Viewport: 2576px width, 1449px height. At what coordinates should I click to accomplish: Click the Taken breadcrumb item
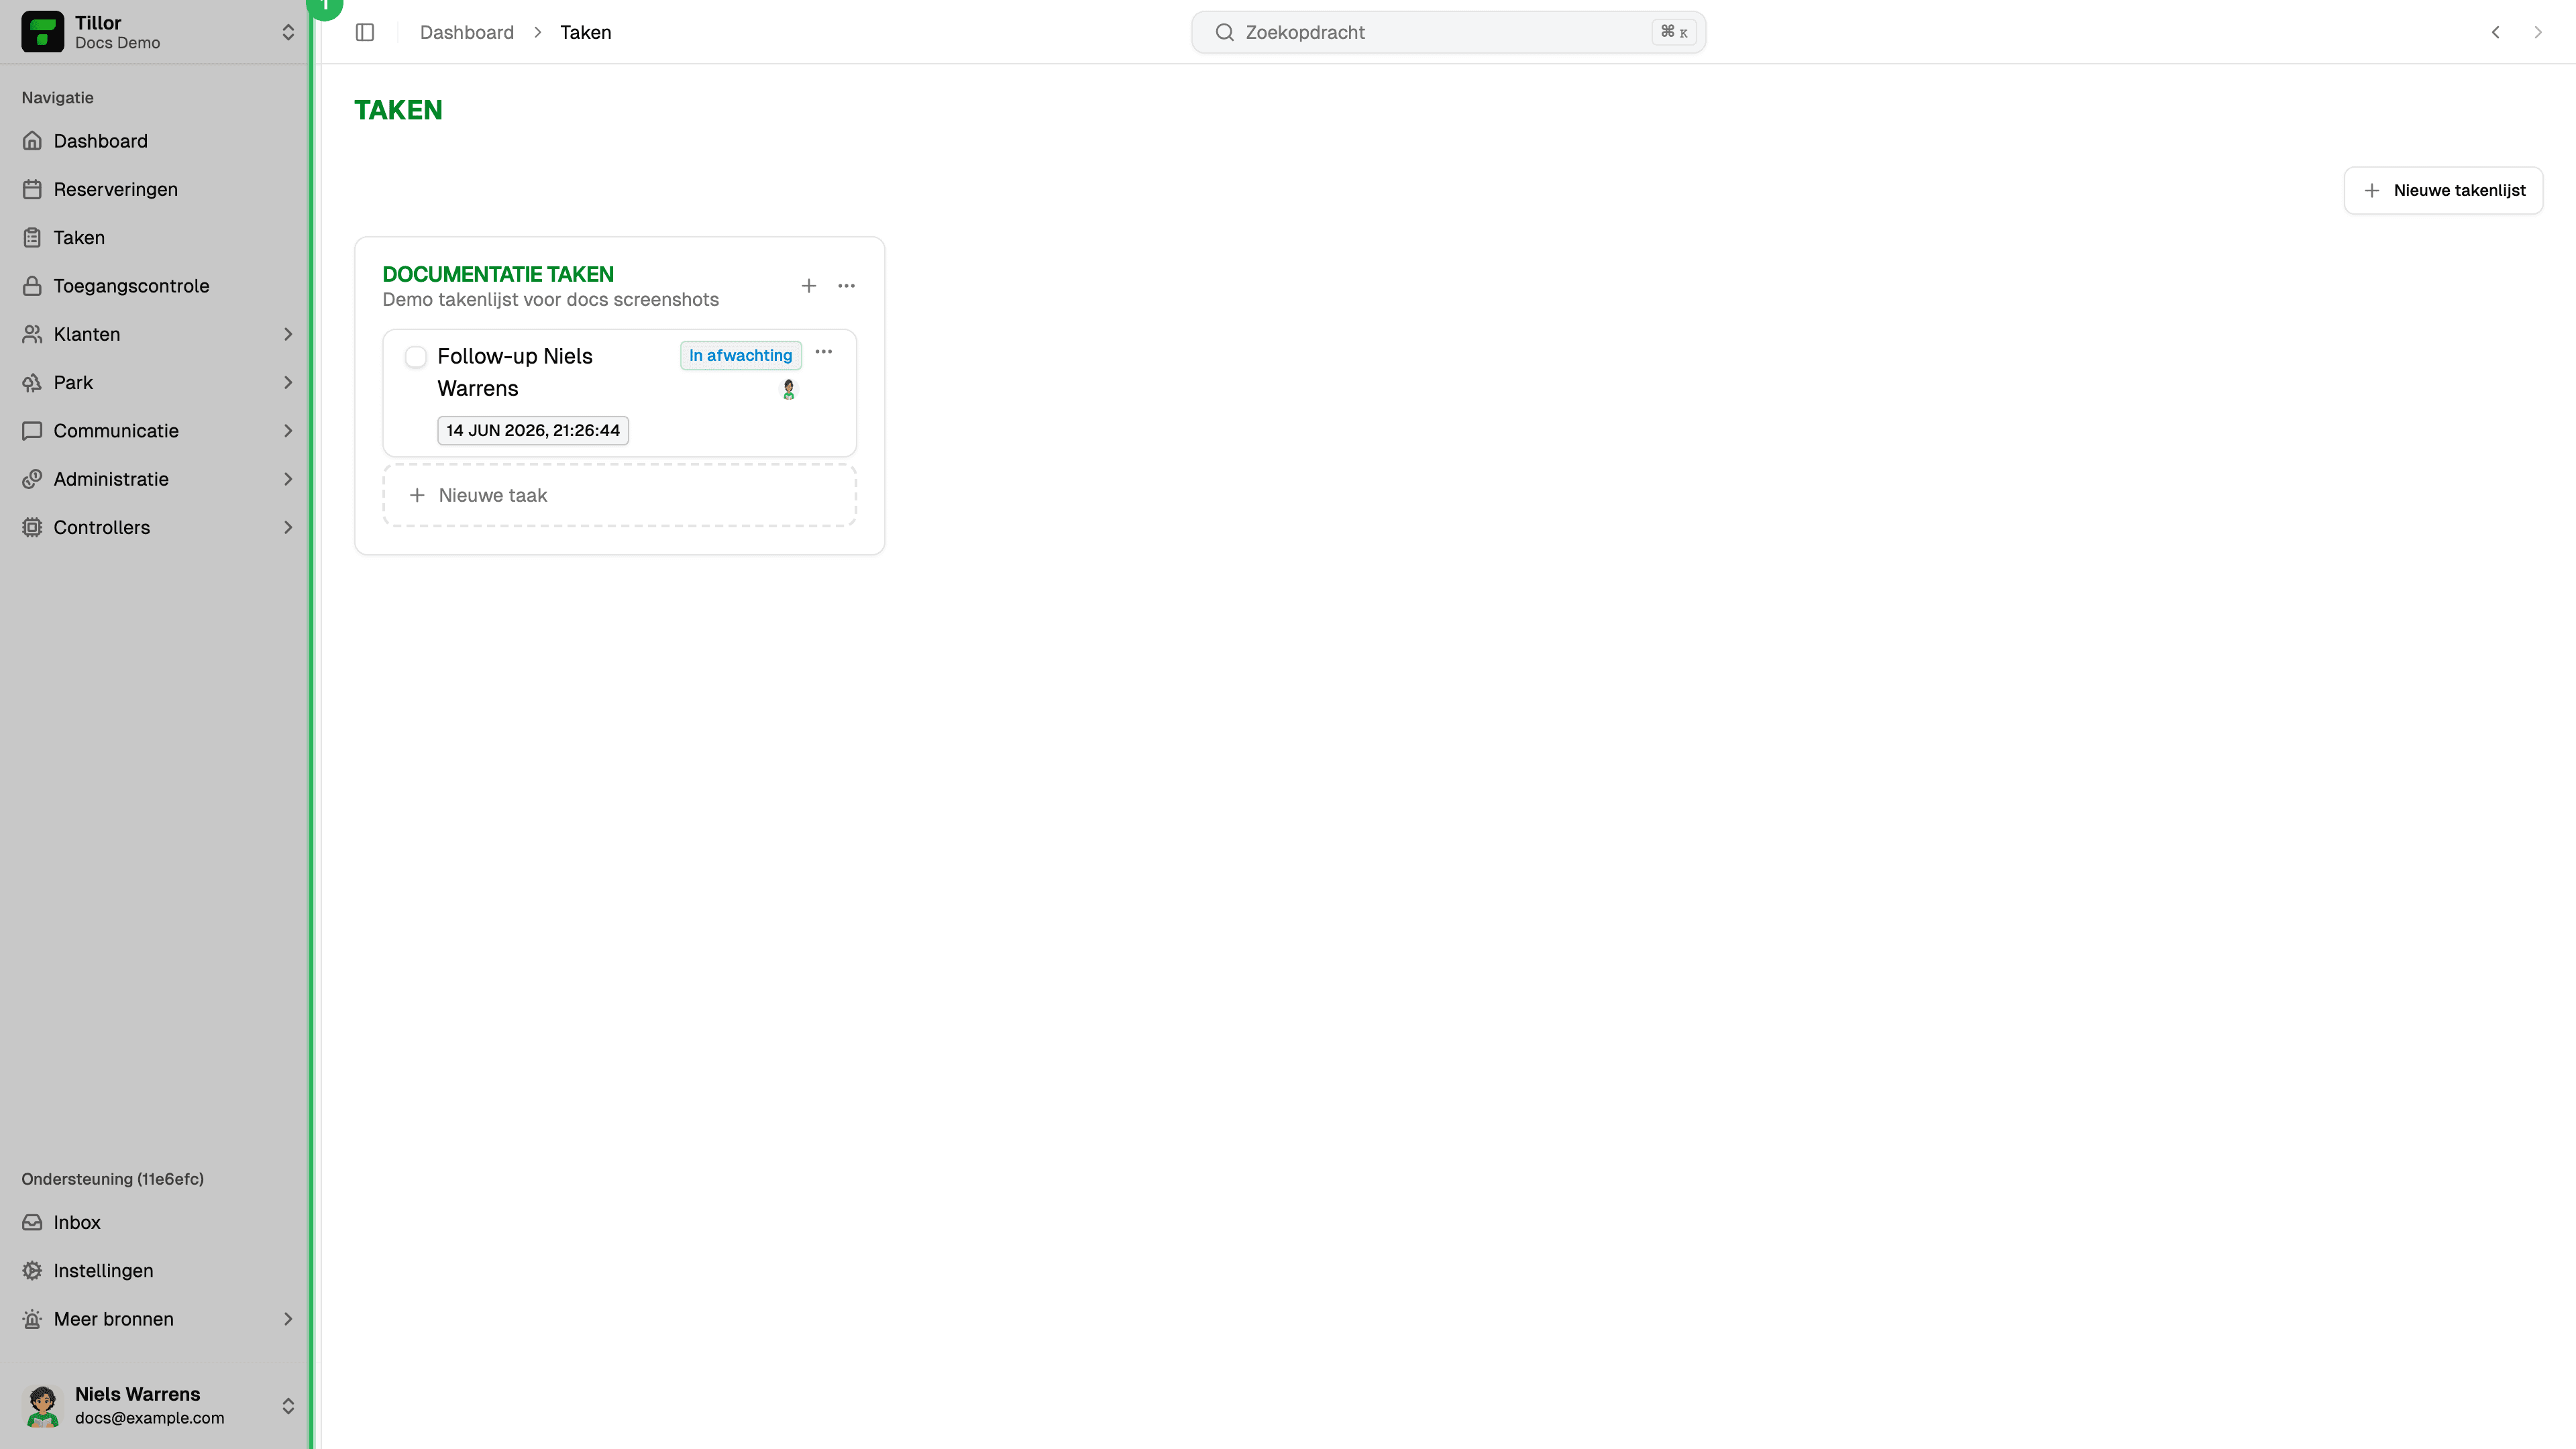[x=586, y=32]
